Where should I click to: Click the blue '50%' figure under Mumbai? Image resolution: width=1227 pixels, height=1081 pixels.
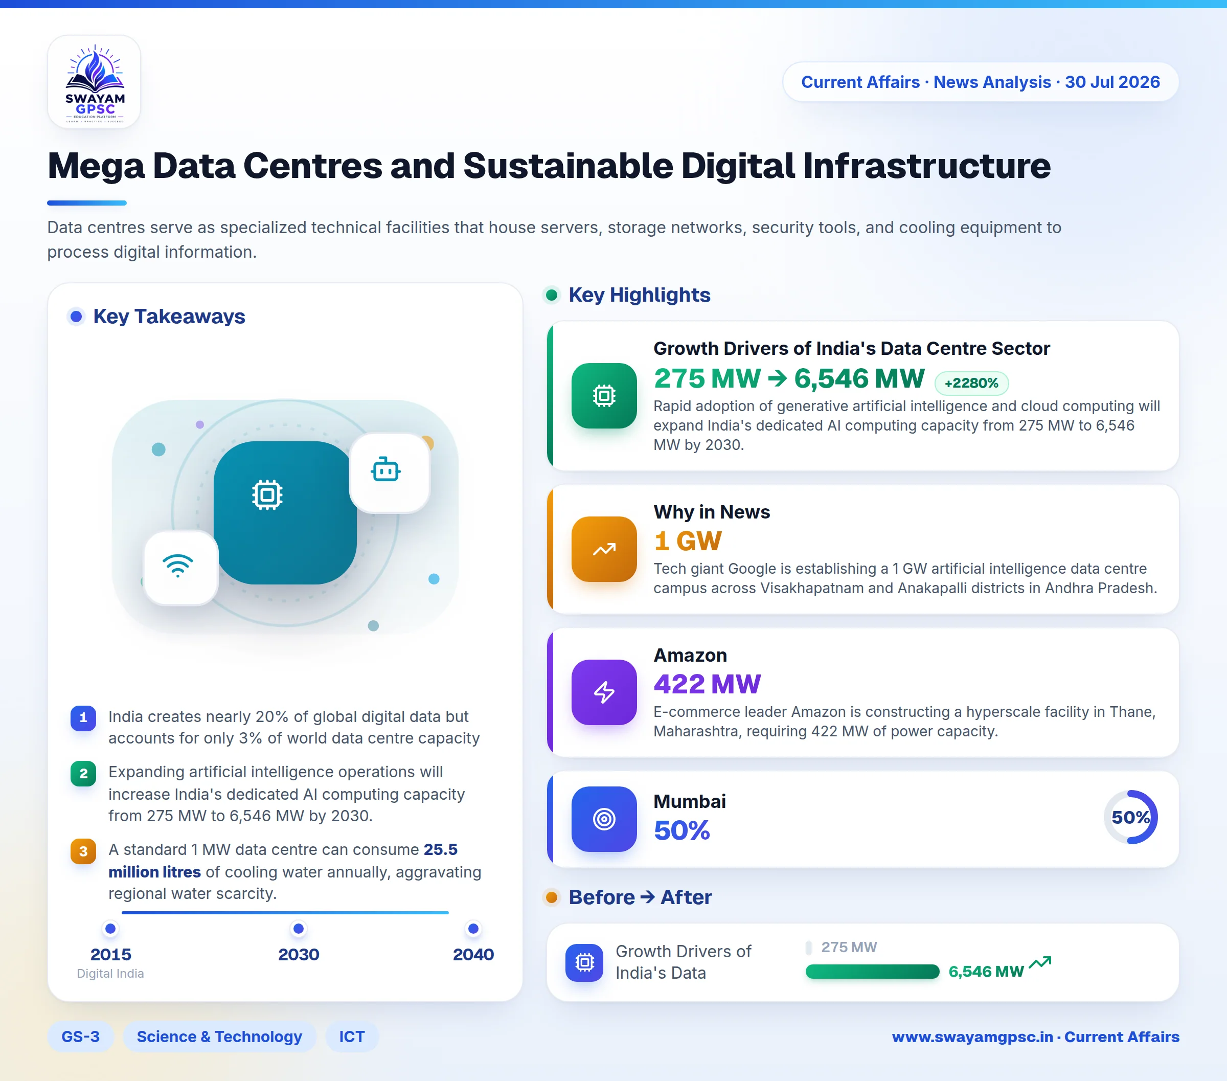[681, 831]
